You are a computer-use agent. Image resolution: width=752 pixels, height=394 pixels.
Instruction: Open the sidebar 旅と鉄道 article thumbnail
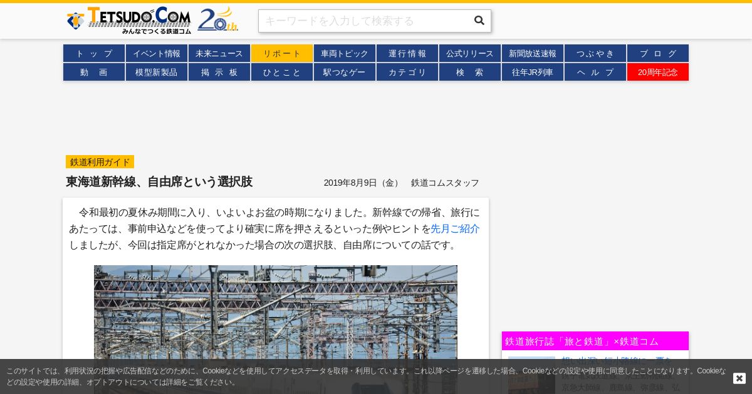(x=531, y=375)
